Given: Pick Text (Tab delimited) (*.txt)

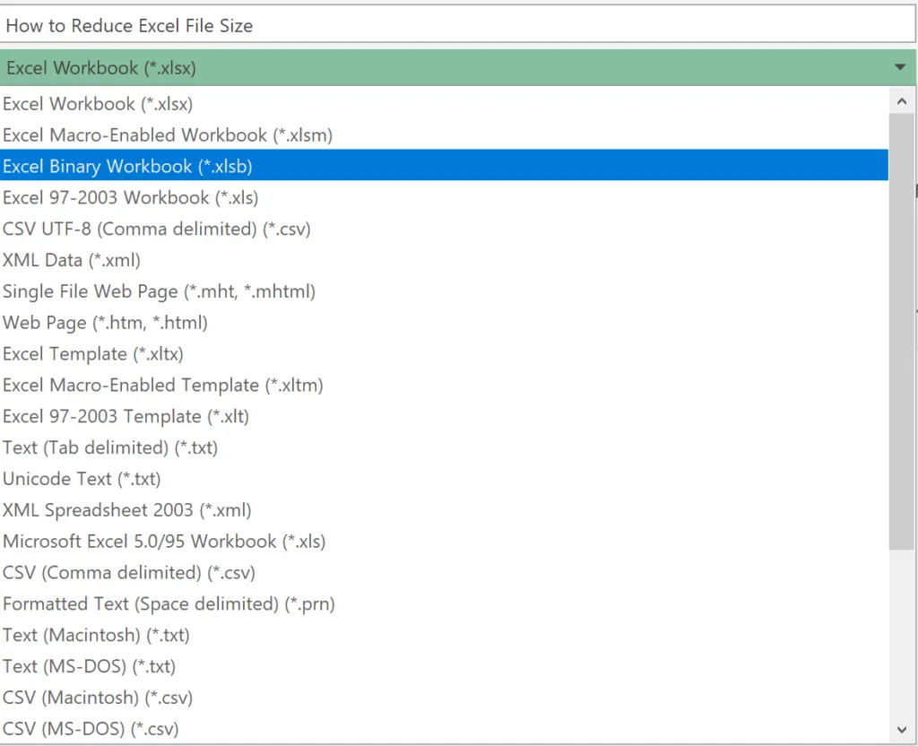Looking at the screenshot, I should [x=445, y=447].
